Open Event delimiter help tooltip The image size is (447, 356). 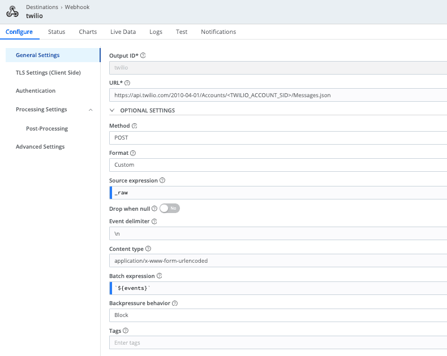(x=154, y=222)
